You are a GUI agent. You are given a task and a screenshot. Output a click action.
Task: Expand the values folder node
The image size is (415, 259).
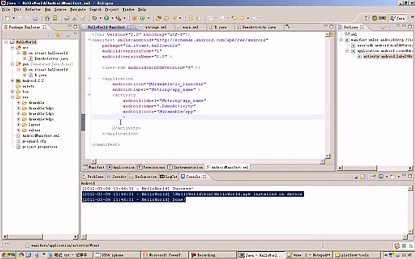(18, 130)
